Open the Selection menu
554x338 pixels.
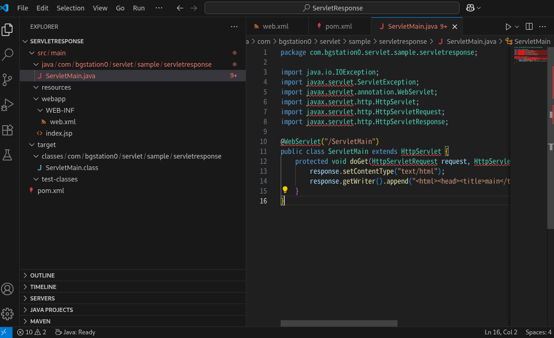[x=70, y=8]
